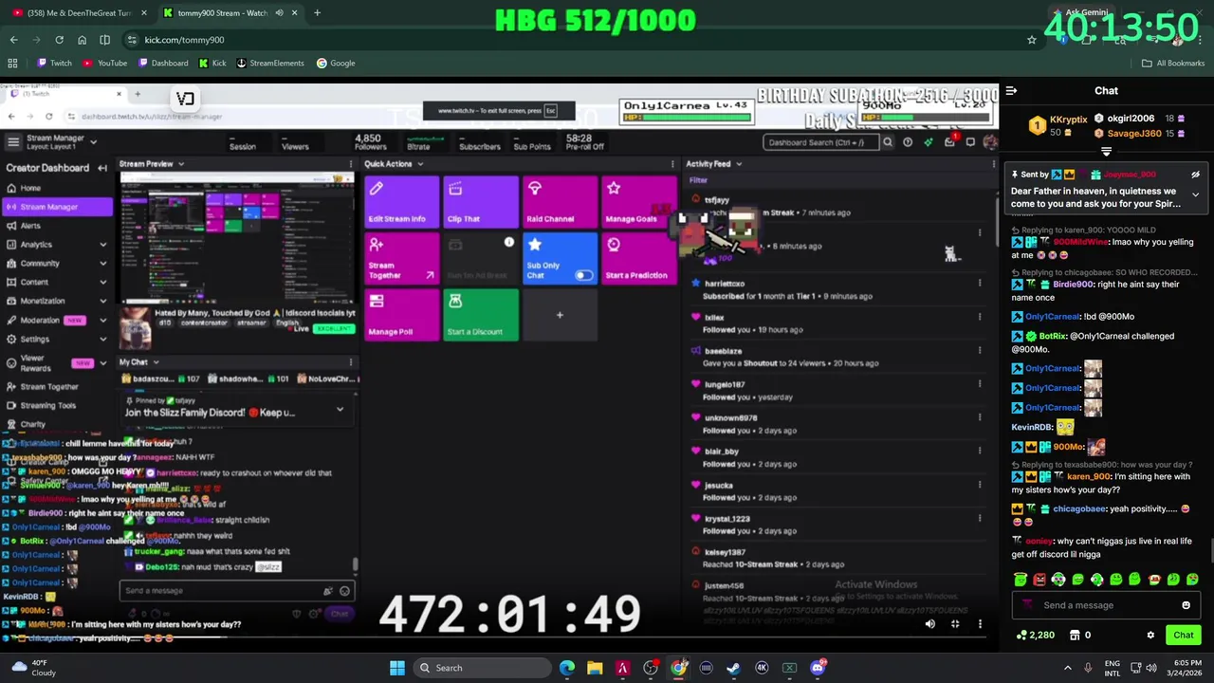This screenshot has height=683, width=1214.
Task: Open the Stream Manager layout dropdown
Action: click(x=93, y=142)
